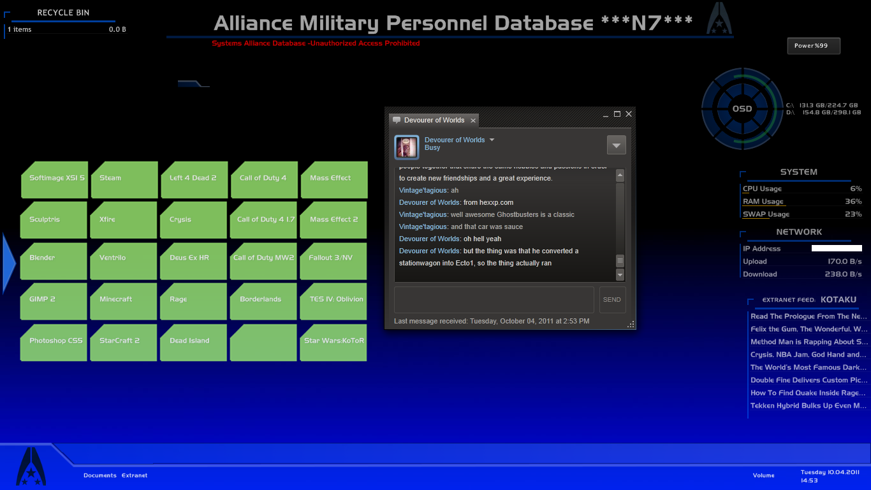This screenshot has height=490, width=871.
Task: Click the chat message input box
Action: [x=494, y=299]
